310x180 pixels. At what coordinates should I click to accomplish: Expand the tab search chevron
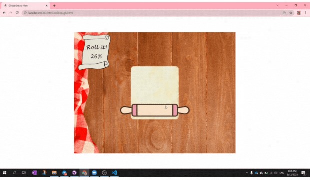[x=277, y=5]
